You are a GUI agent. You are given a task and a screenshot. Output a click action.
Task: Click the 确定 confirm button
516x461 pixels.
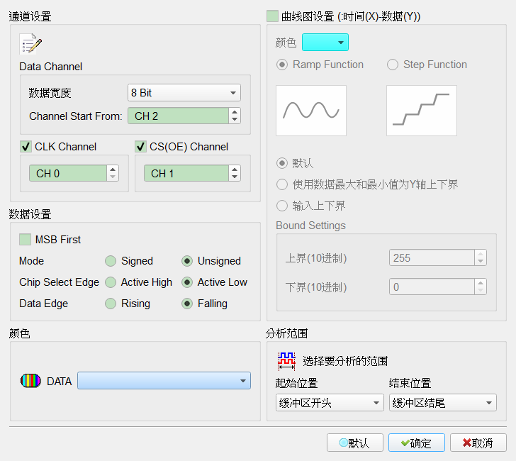point(417,443)
